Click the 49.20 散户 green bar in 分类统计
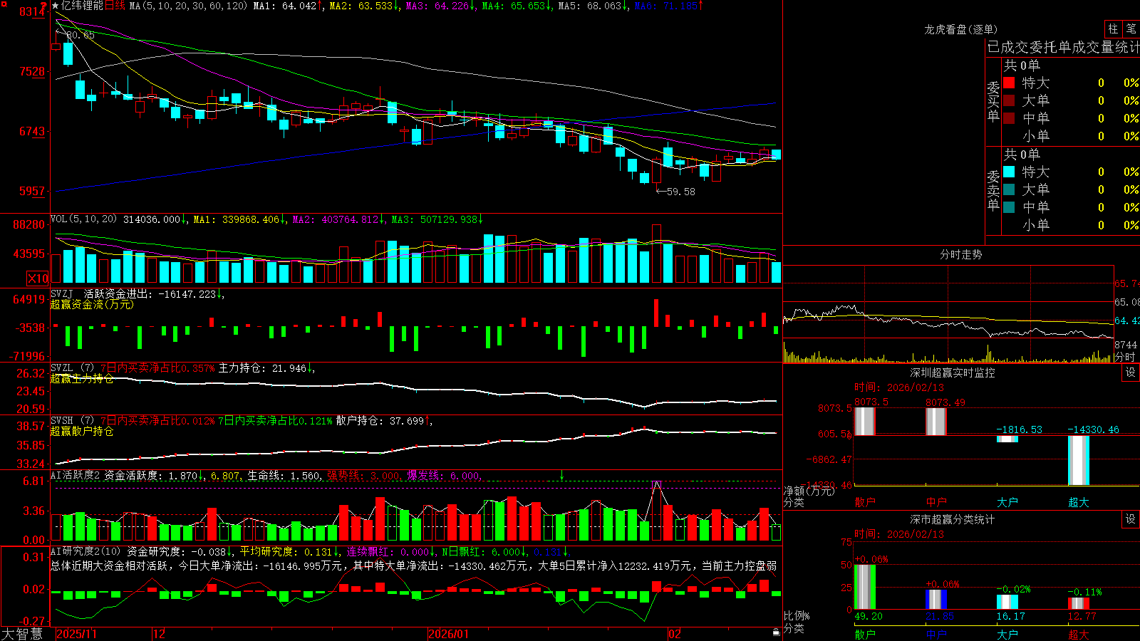Image resolution: width=1140 pixels, height=641 pixels. pyautogui.click(x=865, y=587)
